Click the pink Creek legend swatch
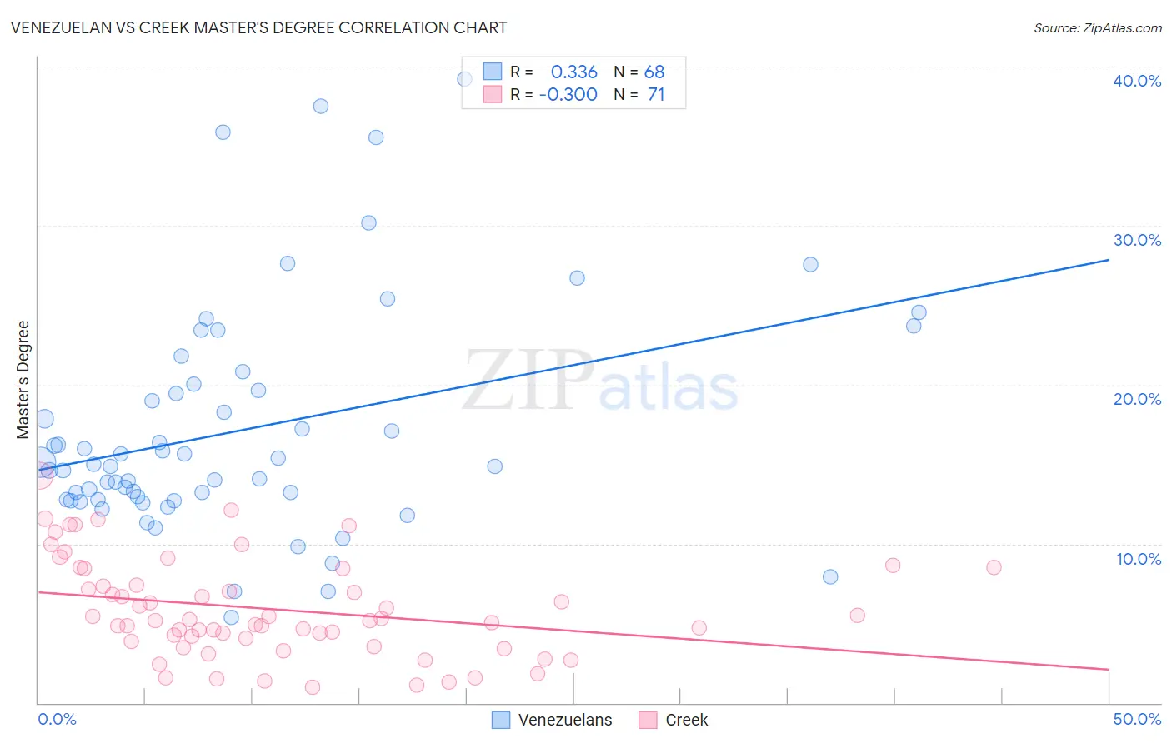 [x=648, y=720]
